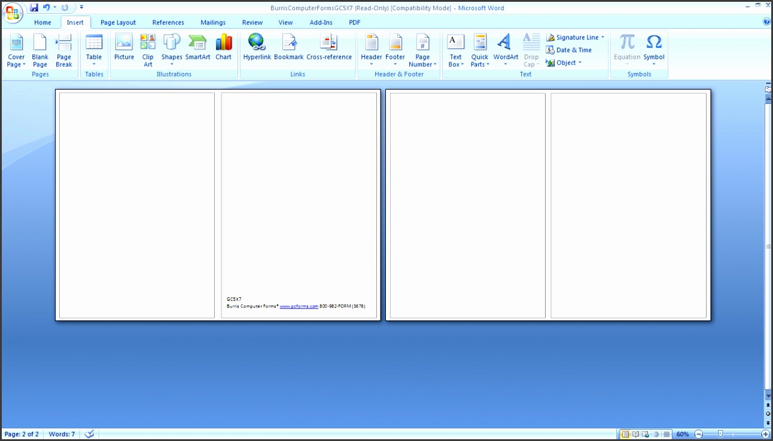Image resolution: width=773 pixels, height=441 pixels.
Task: Insert a Picture from the ribbon
Action: coord(124,48)
